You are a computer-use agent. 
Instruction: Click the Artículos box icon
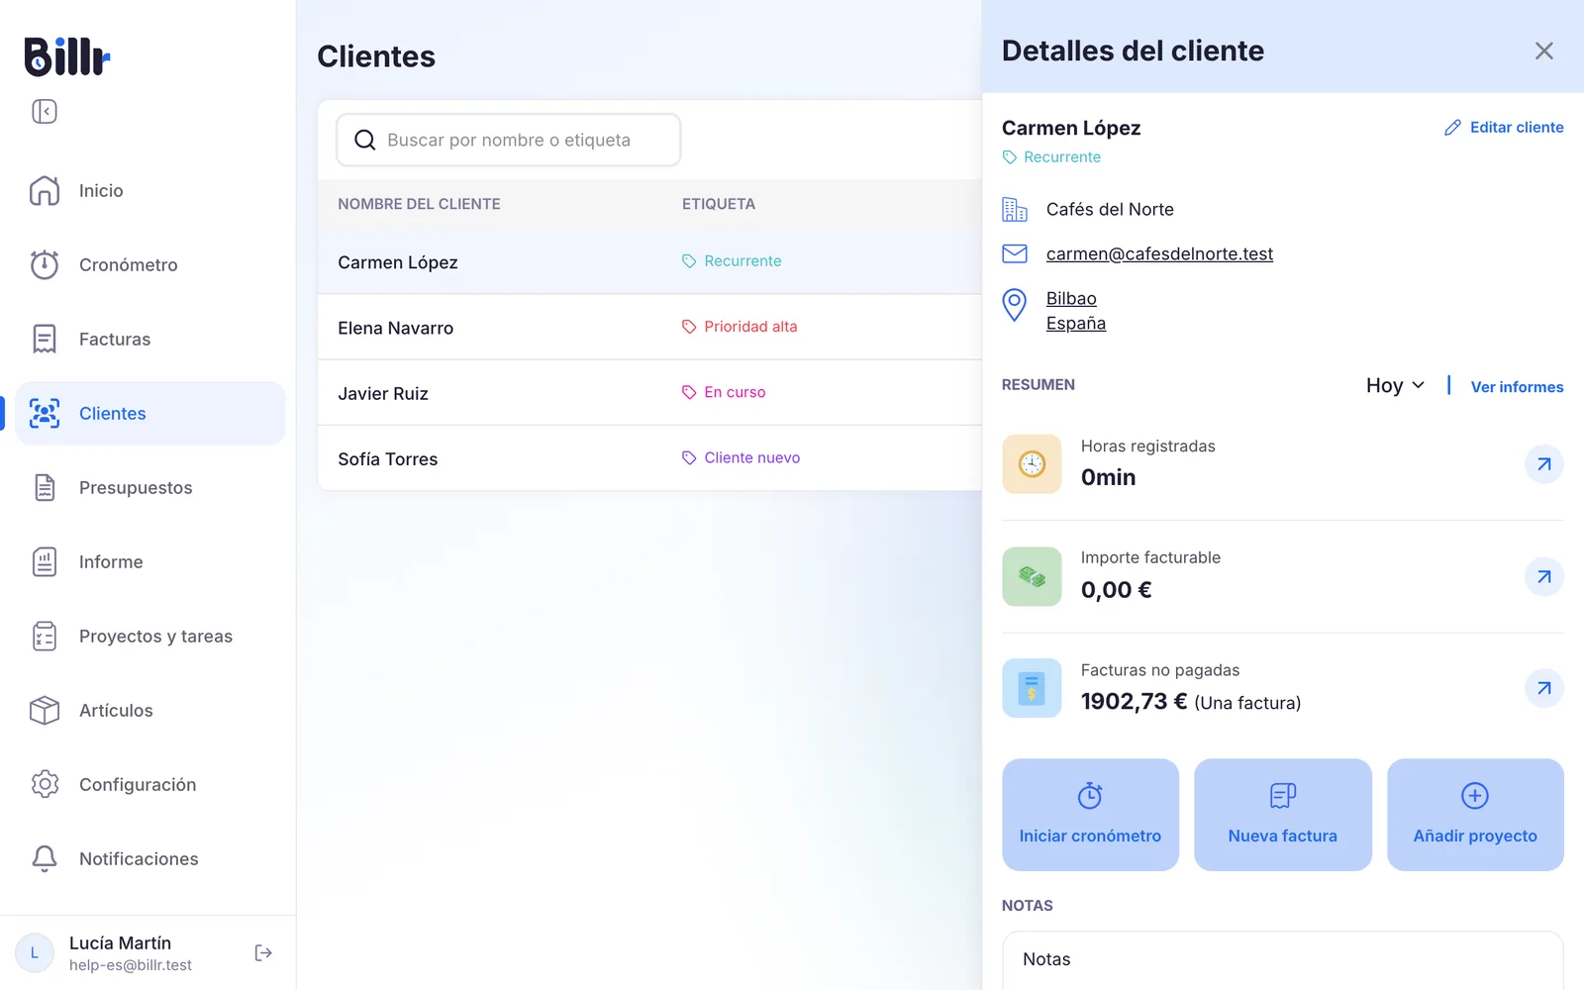(x=45, y=710)
